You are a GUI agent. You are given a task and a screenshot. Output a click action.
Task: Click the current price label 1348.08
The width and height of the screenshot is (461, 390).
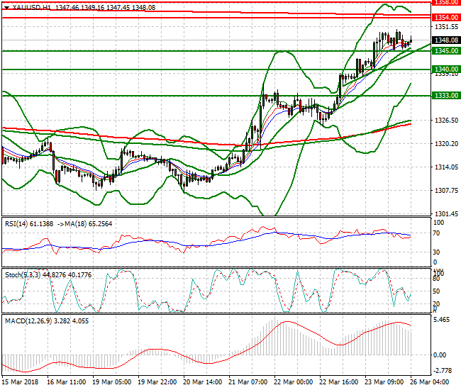446,40
